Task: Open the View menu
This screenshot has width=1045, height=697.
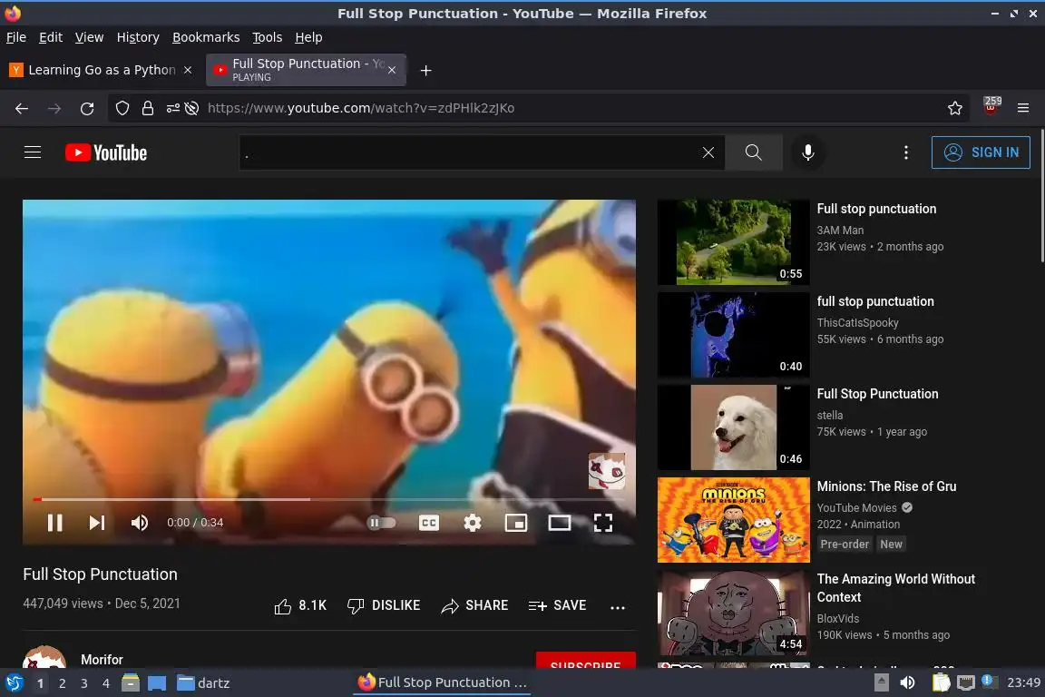Action: (x=89, y=37)
